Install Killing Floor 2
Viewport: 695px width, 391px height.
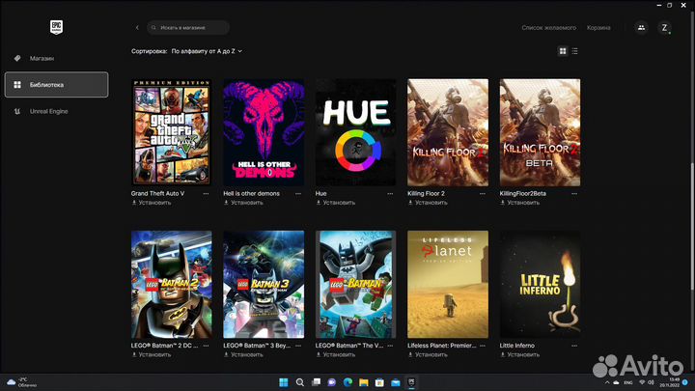428,203
